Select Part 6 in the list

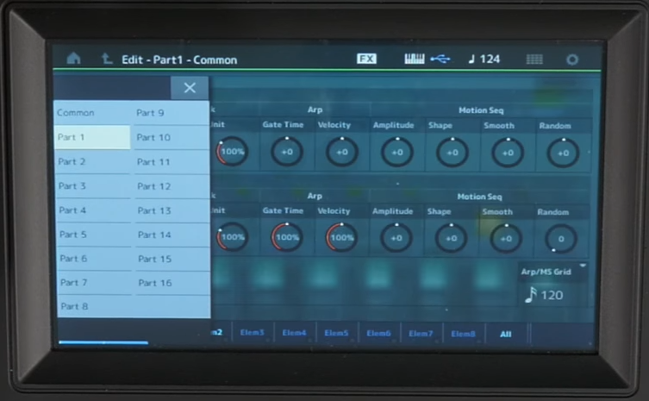(x=95, y=259)
